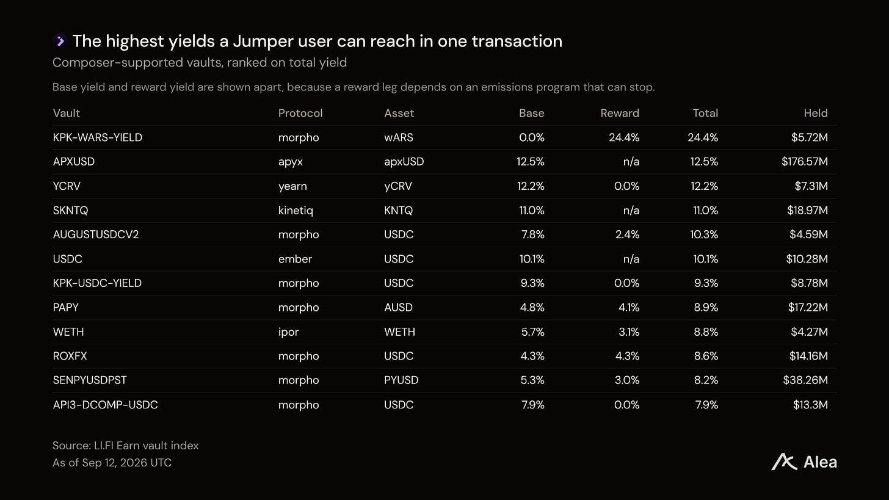
Task: Click the Alea logo mark
Action: click(x=784, y=462)
